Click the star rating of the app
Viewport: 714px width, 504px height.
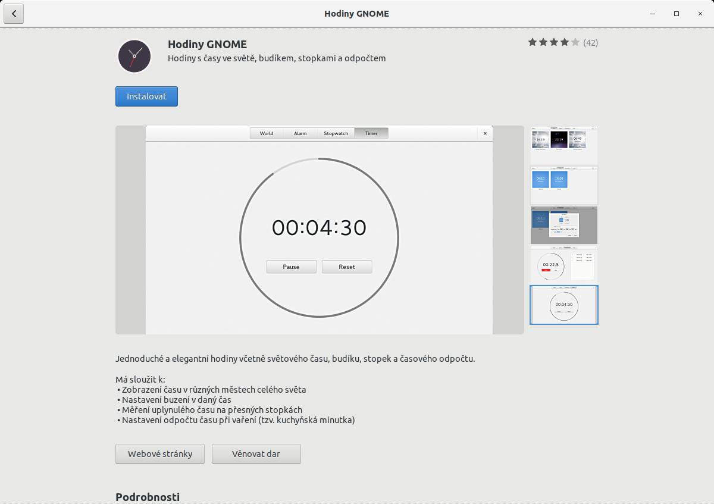click(x=554, y=42)
